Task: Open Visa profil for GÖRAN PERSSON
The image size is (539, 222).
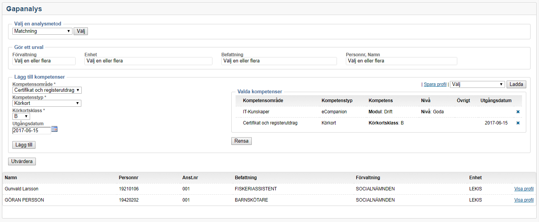Action: pyautogui.click(x=524, y=200)
